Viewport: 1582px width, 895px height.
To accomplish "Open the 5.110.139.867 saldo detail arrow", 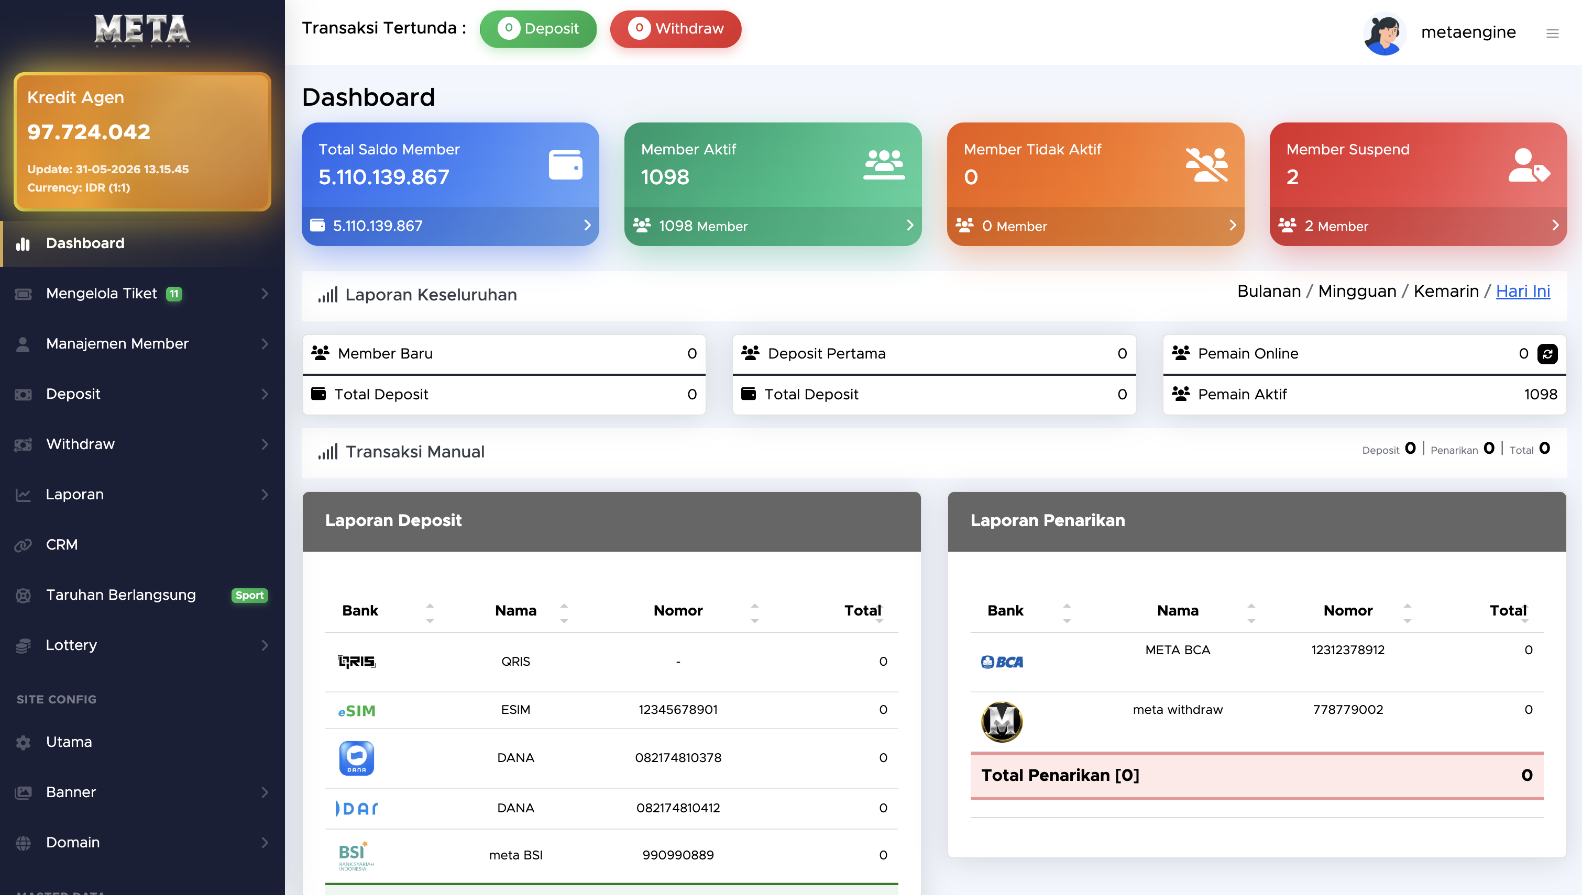I will [587, 226].
